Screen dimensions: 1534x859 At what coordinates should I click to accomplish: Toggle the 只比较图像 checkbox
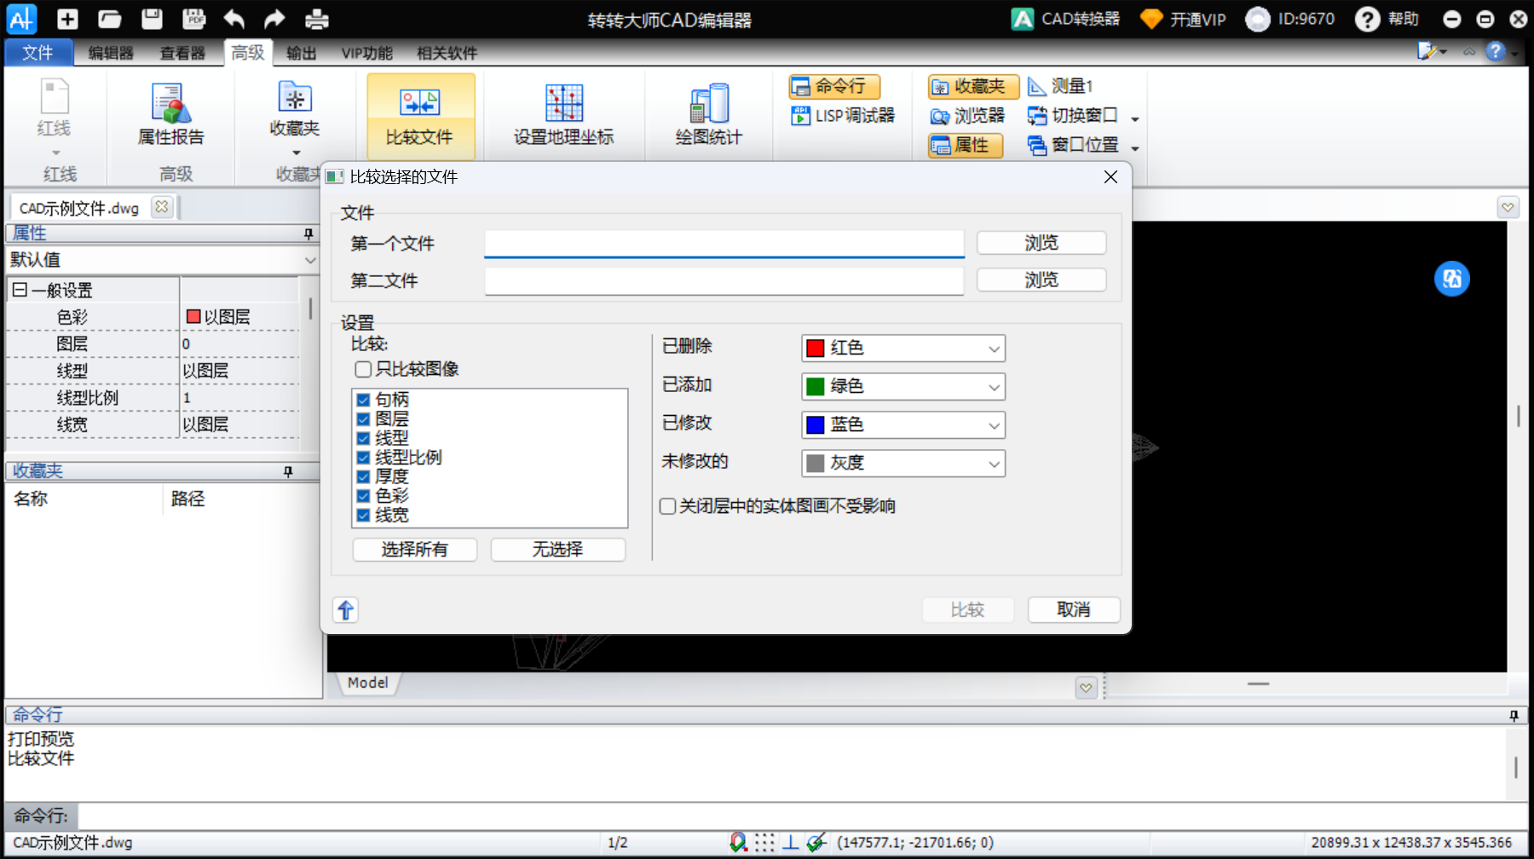[x=363, y=369]
